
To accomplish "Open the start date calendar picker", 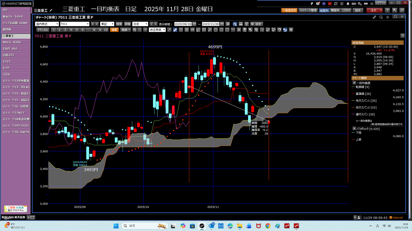I will click(x=194, y=24).
